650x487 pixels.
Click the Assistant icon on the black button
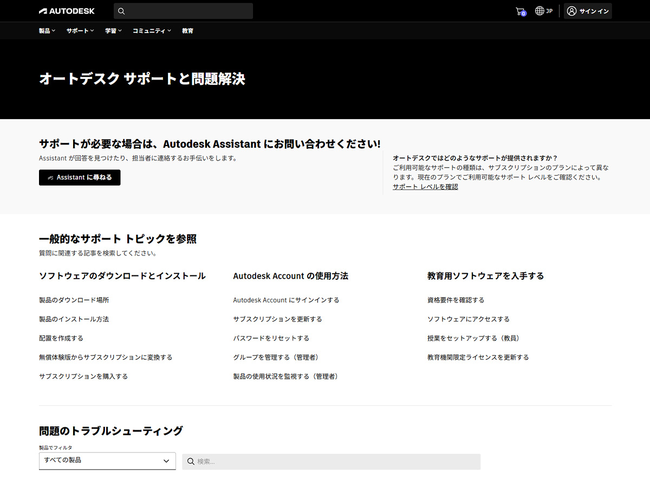pyautogui.click(x=50, y=177)
